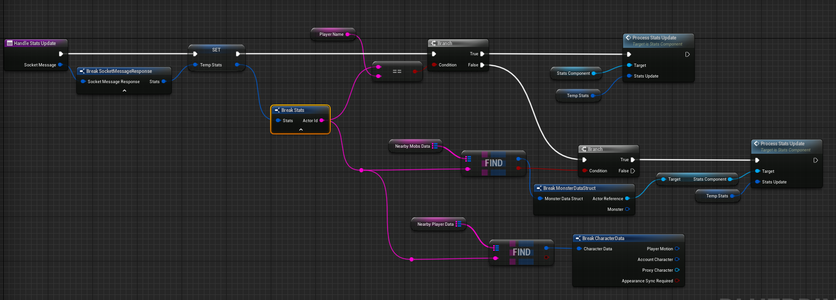Click the Stats output pin on Break SocketMessageResponse

pos(163,82)
